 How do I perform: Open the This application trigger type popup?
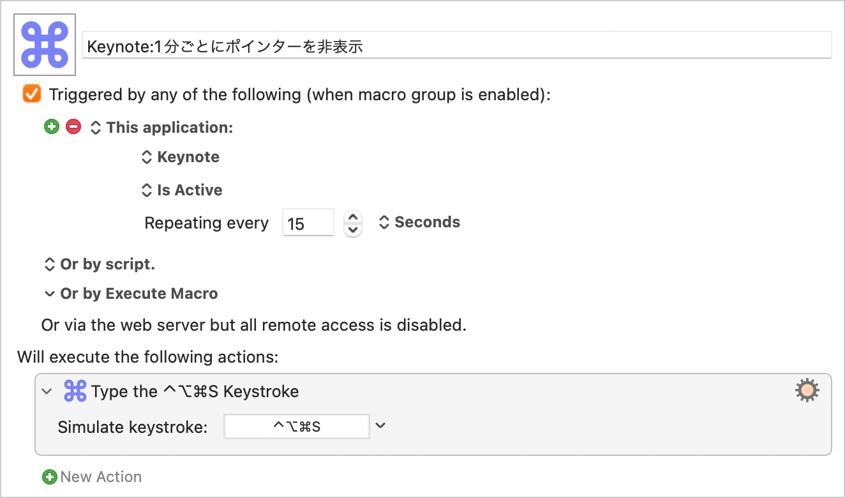pyautogui.click(x=162, y=128)
